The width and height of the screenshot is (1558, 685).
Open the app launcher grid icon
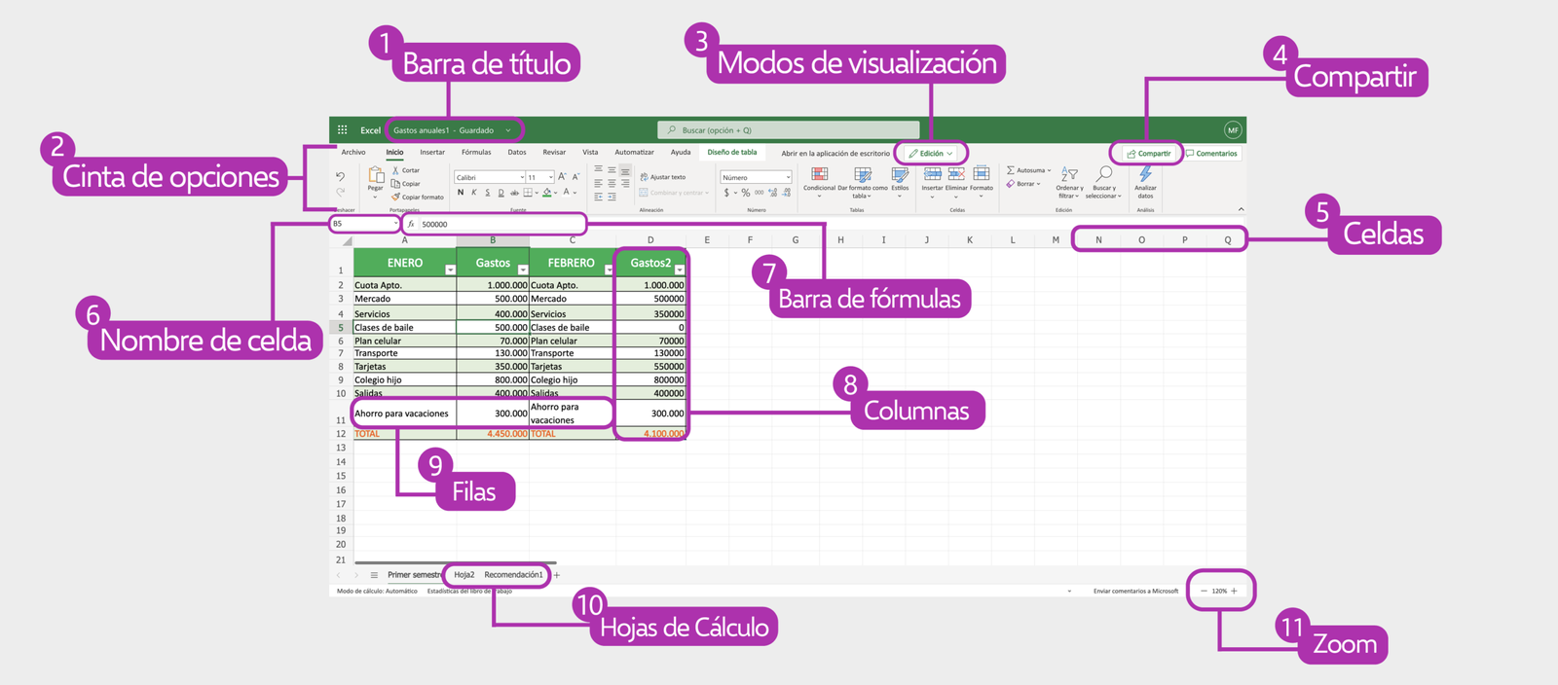(342, 129)
